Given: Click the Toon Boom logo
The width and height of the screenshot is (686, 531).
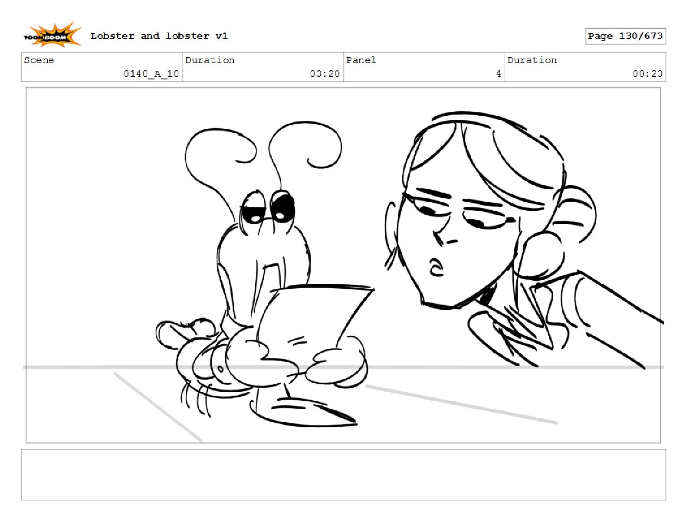Looking at the screenshot, I should (x=52, y=36).
